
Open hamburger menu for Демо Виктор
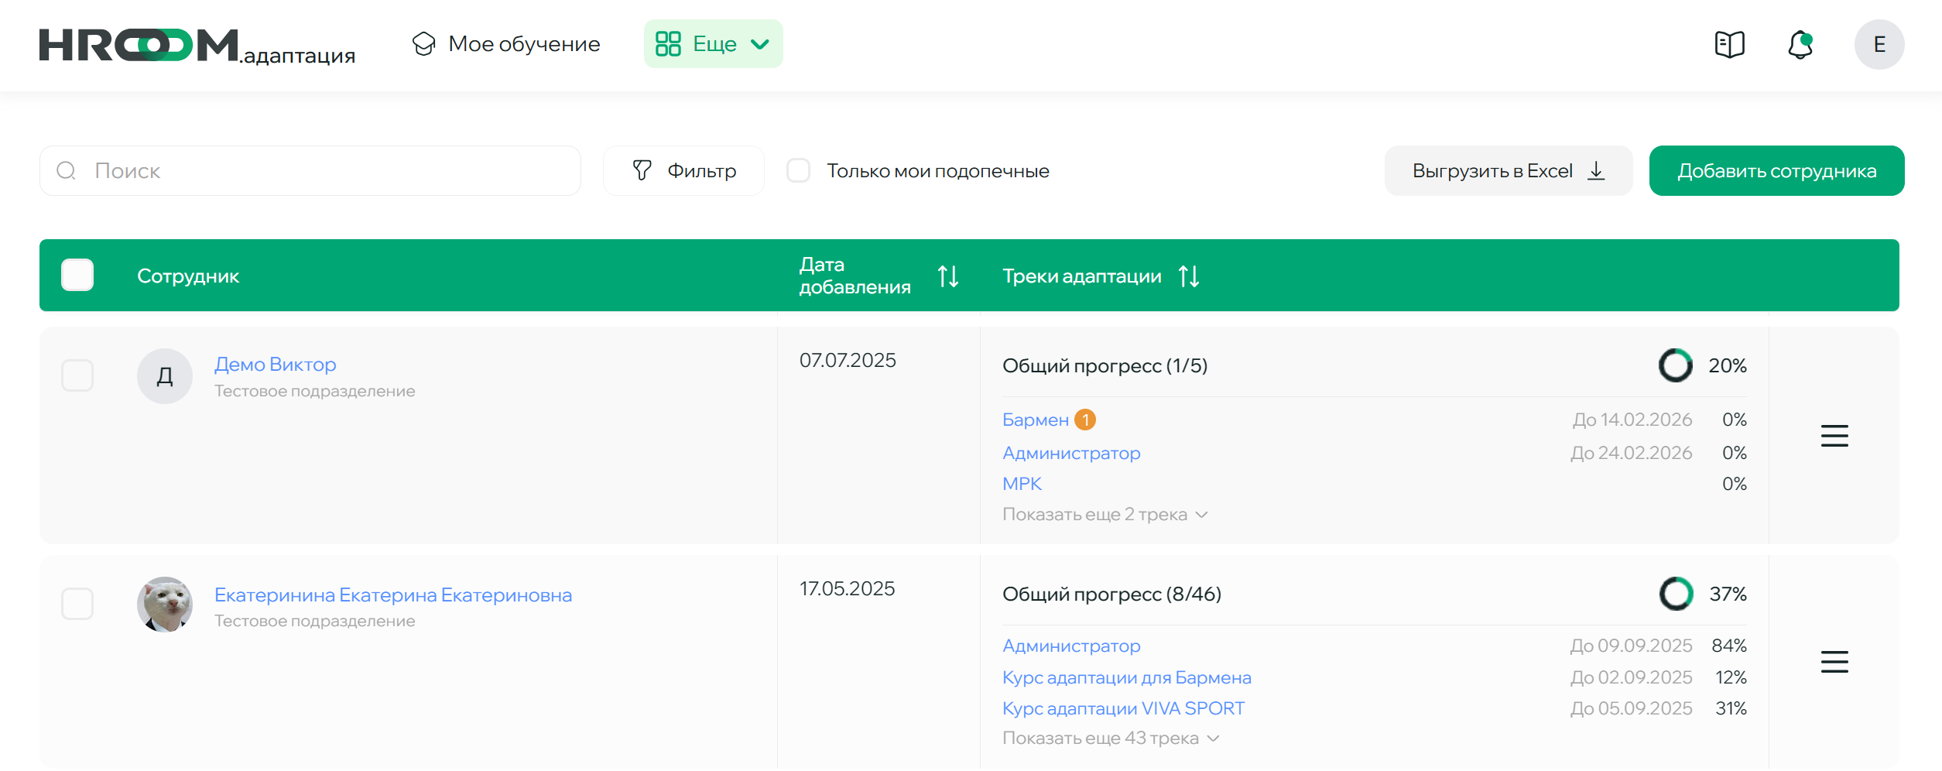[1834, 436]
